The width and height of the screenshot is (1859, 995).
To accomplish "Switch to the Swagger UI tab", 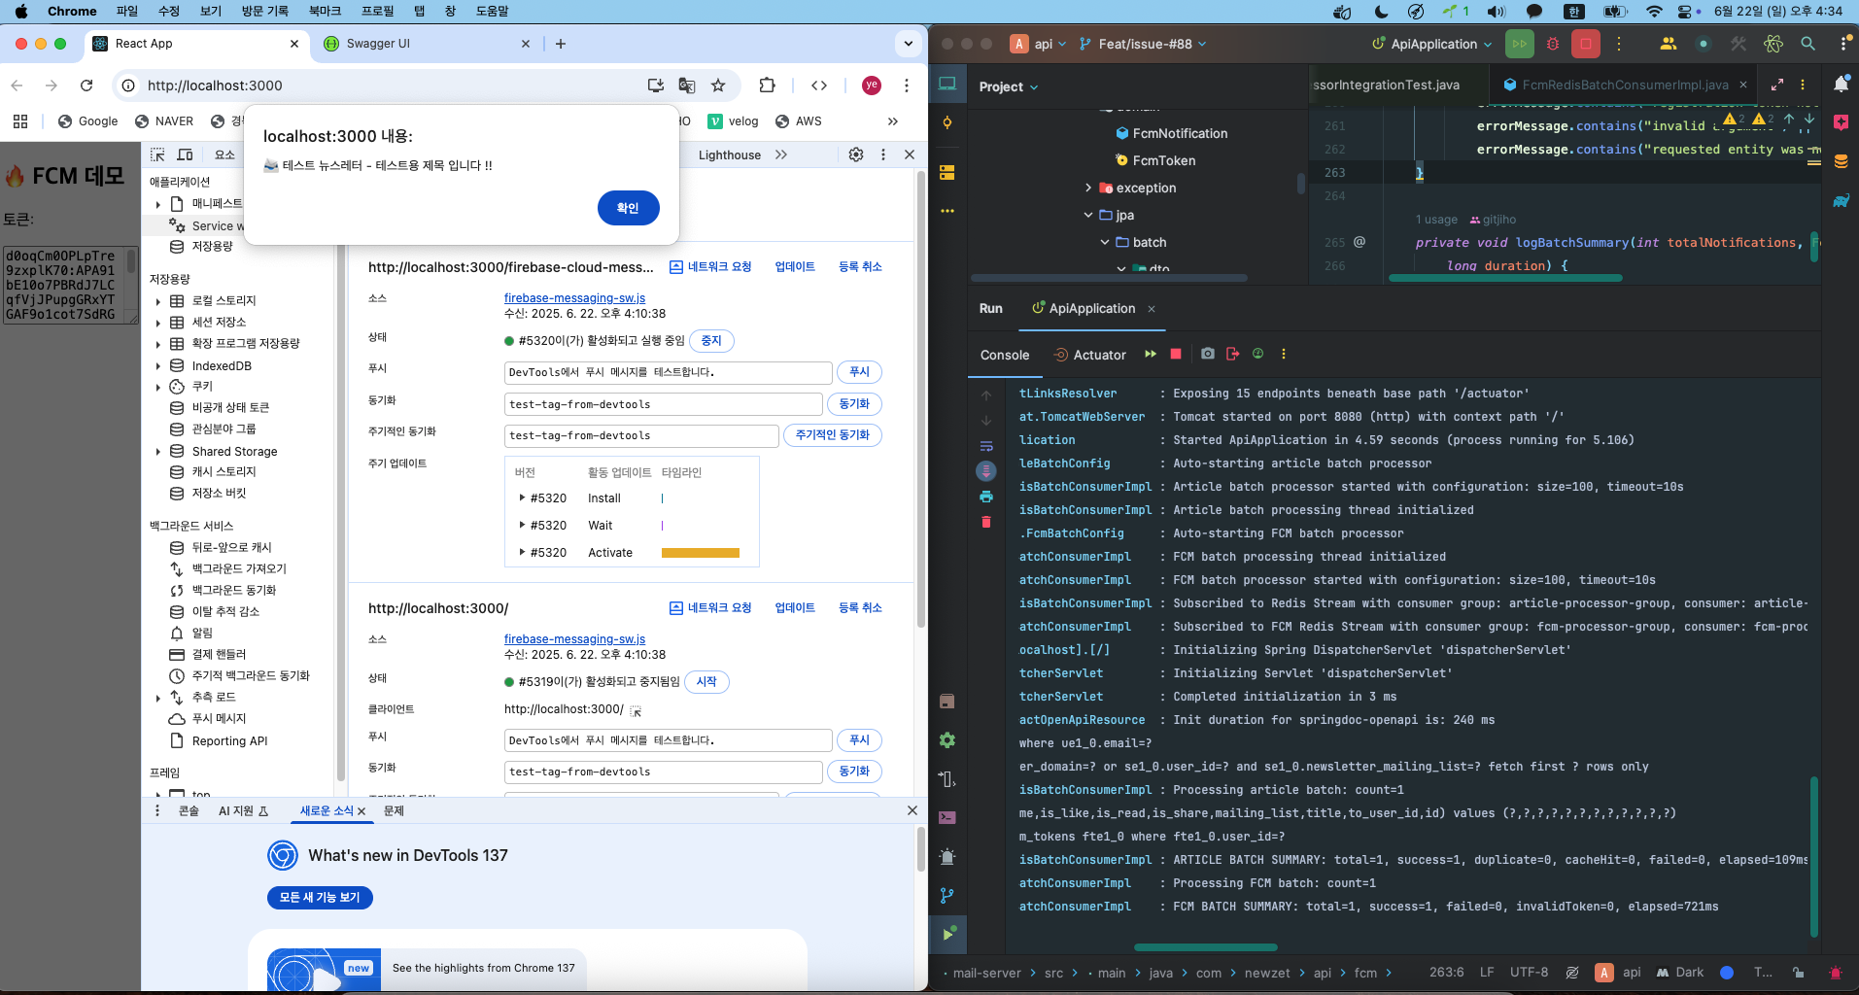I will pos(426,44).
